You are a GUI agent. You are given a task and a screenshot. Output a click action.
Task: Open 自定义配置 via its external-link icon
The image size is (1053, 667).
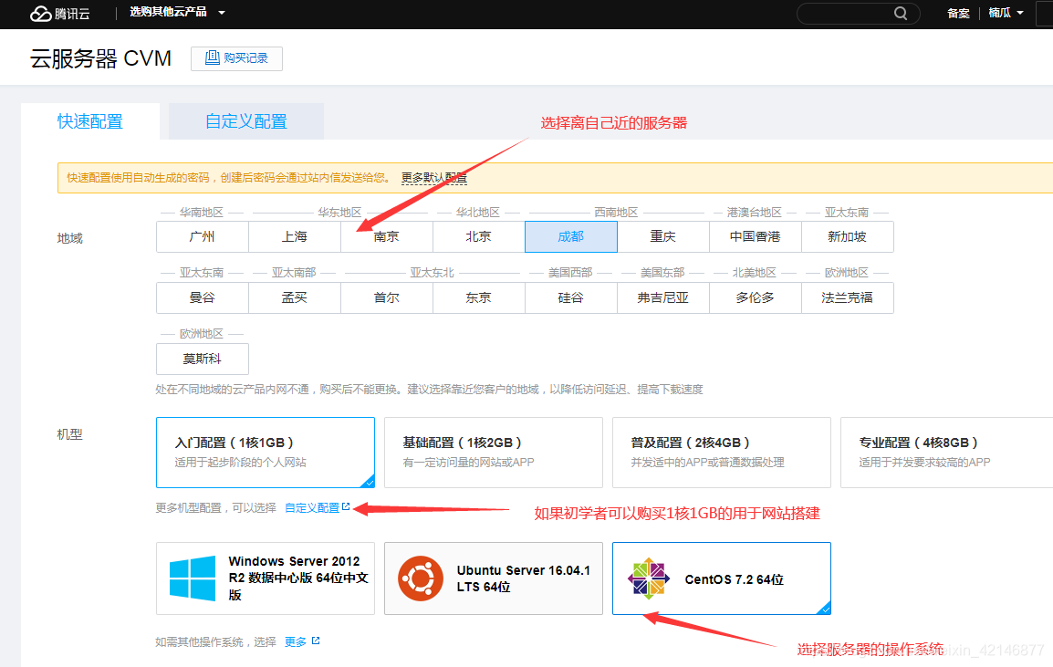pyautogui.click(x=348, y=505)
